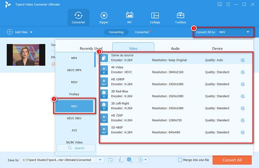Expand the bottom settings gear dropdown
The width and height of the screenshot is (259, 168).
[142, 160]
